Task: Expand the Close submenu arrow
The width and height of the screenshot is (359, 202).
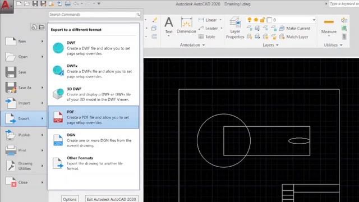Action: pos(43,182)
